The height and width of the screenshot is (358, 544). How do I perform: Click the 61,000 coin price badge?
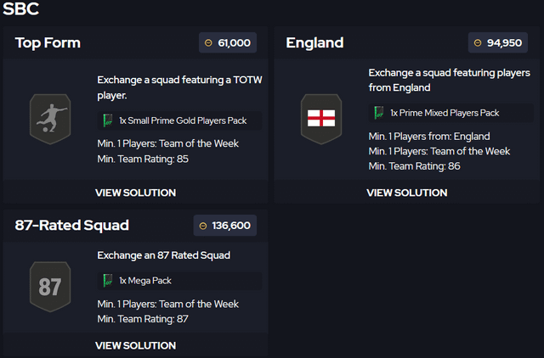coord(227,42)
